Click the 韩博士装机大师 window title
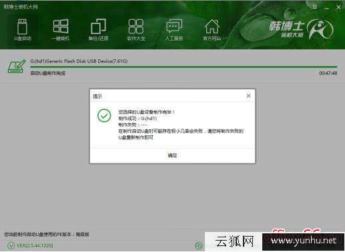 (x=21, y=7)
